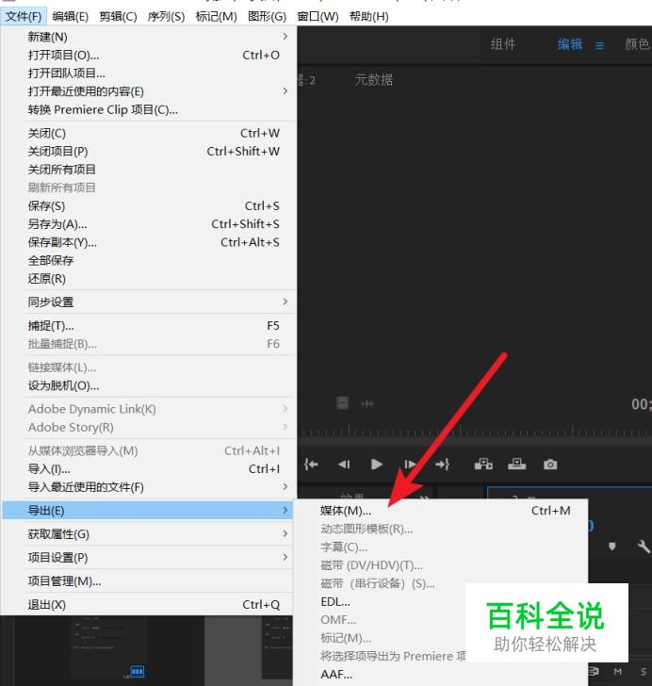Open the 标记(M) menu in menu bar
The height and width of the screenshot is (686, 652).
216,17
